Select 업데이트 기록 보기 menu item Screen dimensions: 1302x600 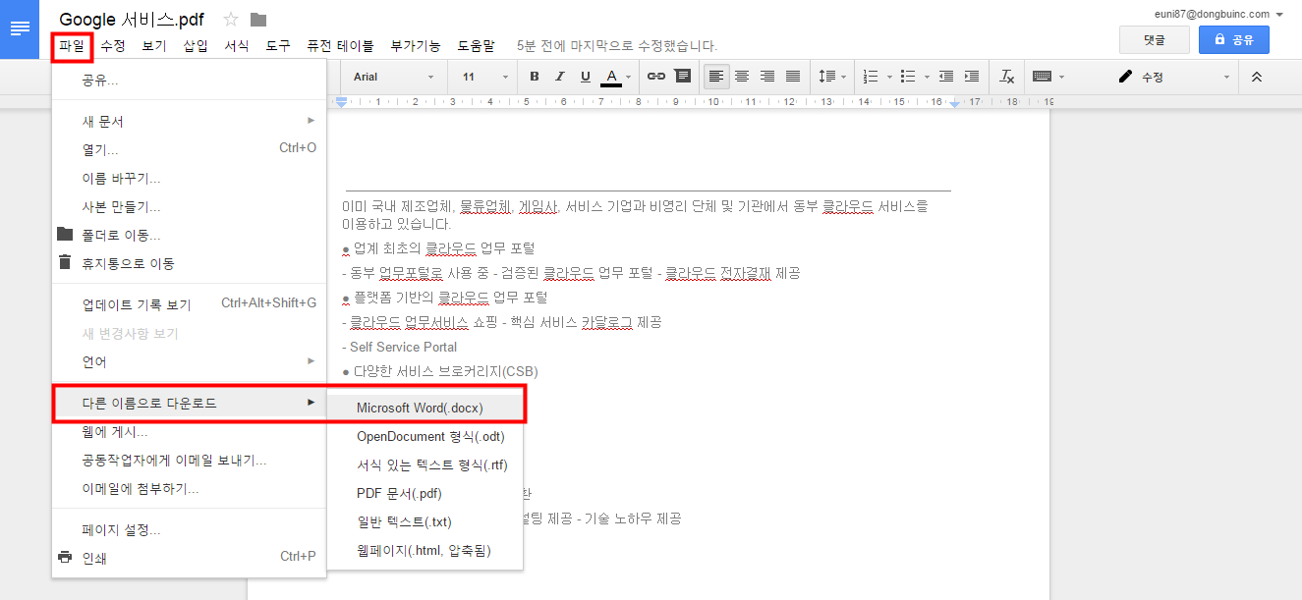click(x=190, y=304)
